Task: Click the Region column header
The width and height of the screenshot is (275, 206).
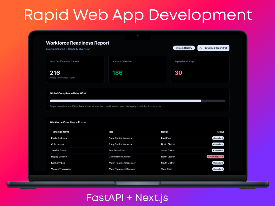Action: click(165, 132)
